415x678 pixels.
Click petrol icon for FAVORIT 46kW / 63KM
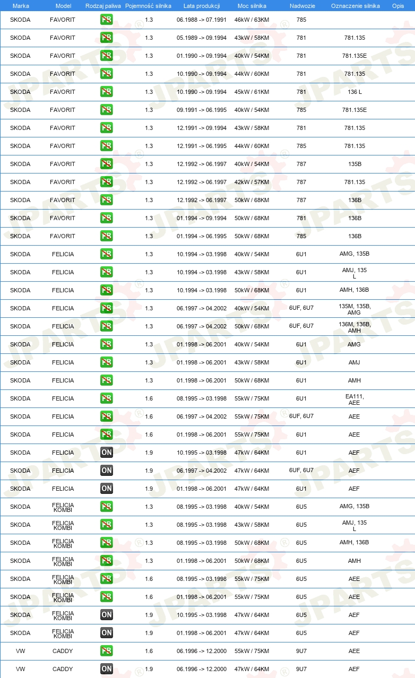coord(106,20)
